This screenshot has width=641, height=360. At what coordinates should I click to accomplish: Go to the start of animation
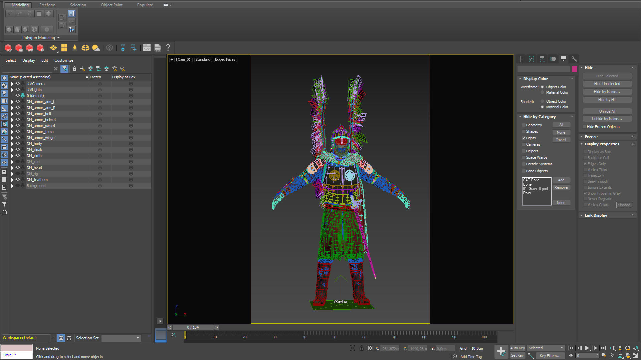coord(571,348)
